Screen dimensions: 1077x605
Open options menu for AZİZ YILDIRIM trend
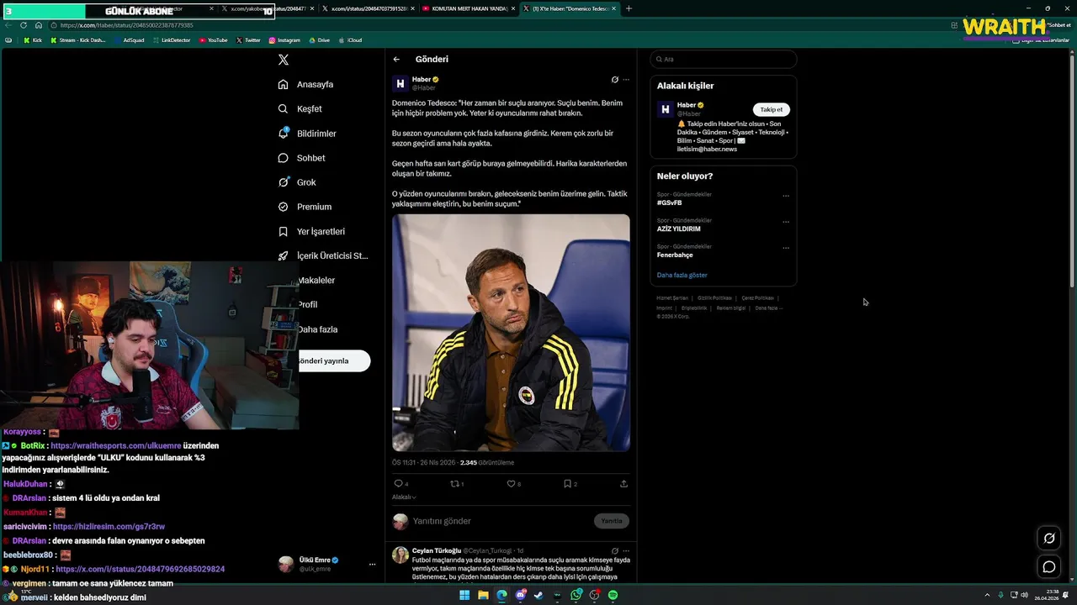click(786, 222)
